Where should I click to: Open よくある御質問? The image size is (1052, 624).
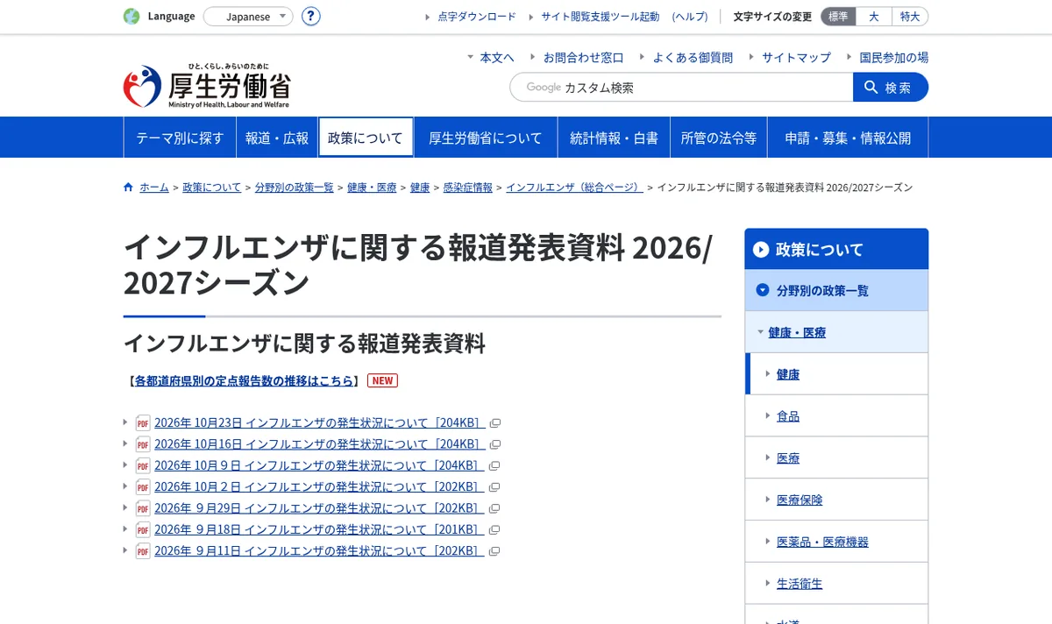point(693,57)
